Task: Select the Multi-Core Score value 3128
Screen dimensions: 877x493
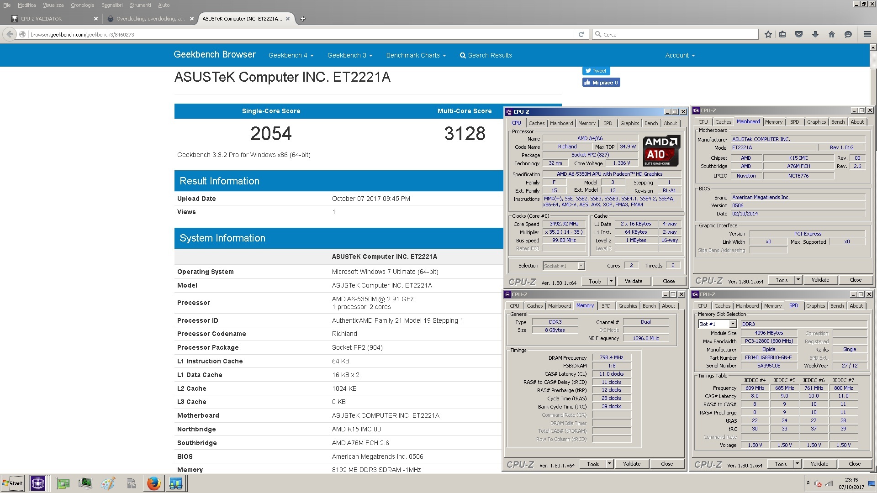Action: point(465,134)
